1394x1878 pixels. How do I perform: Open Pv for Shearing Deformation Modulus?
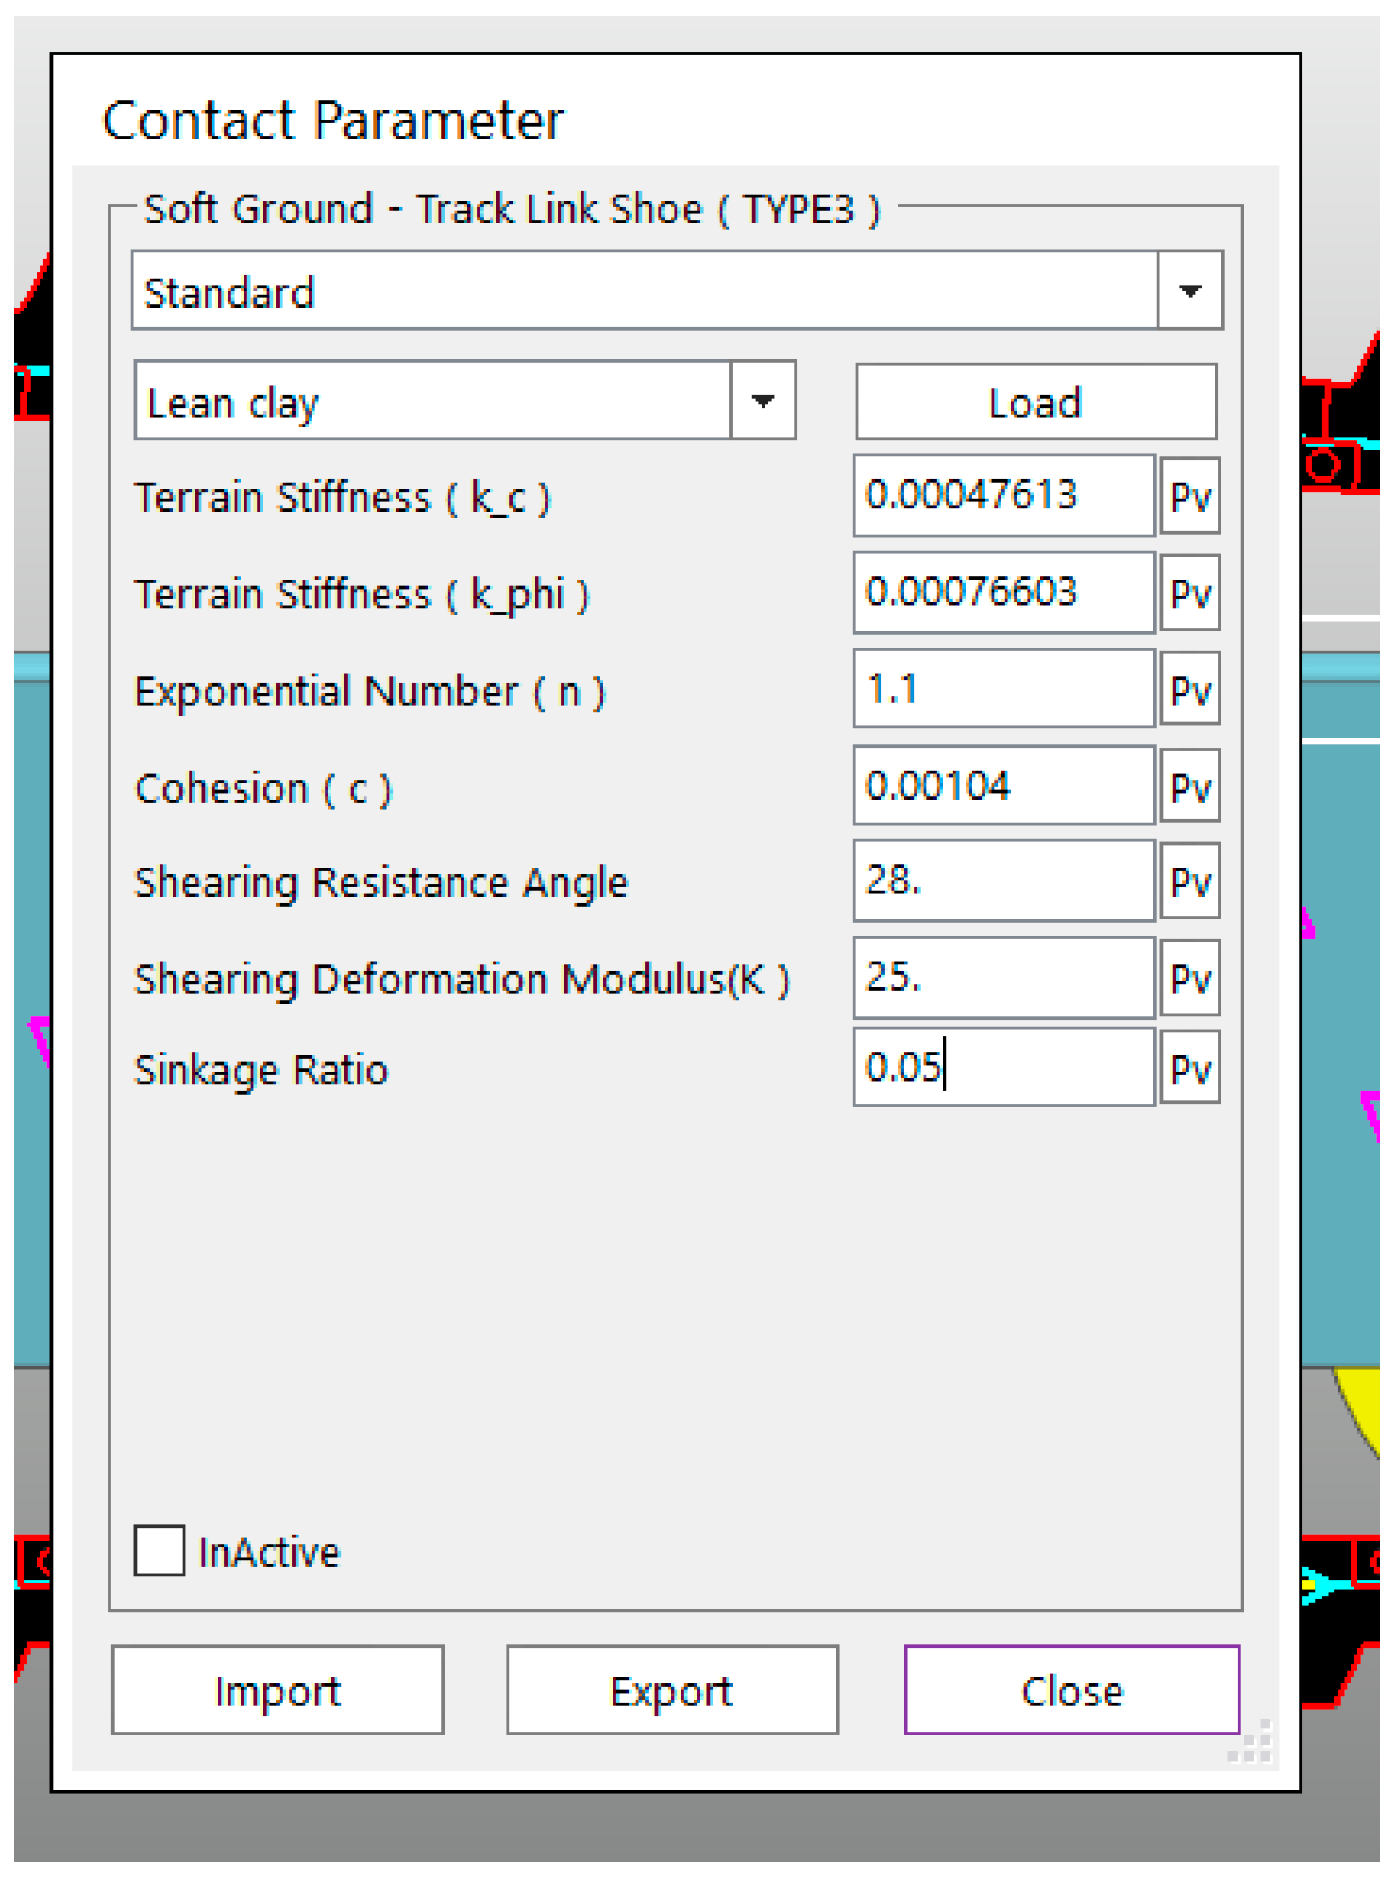coord(1189,979)
